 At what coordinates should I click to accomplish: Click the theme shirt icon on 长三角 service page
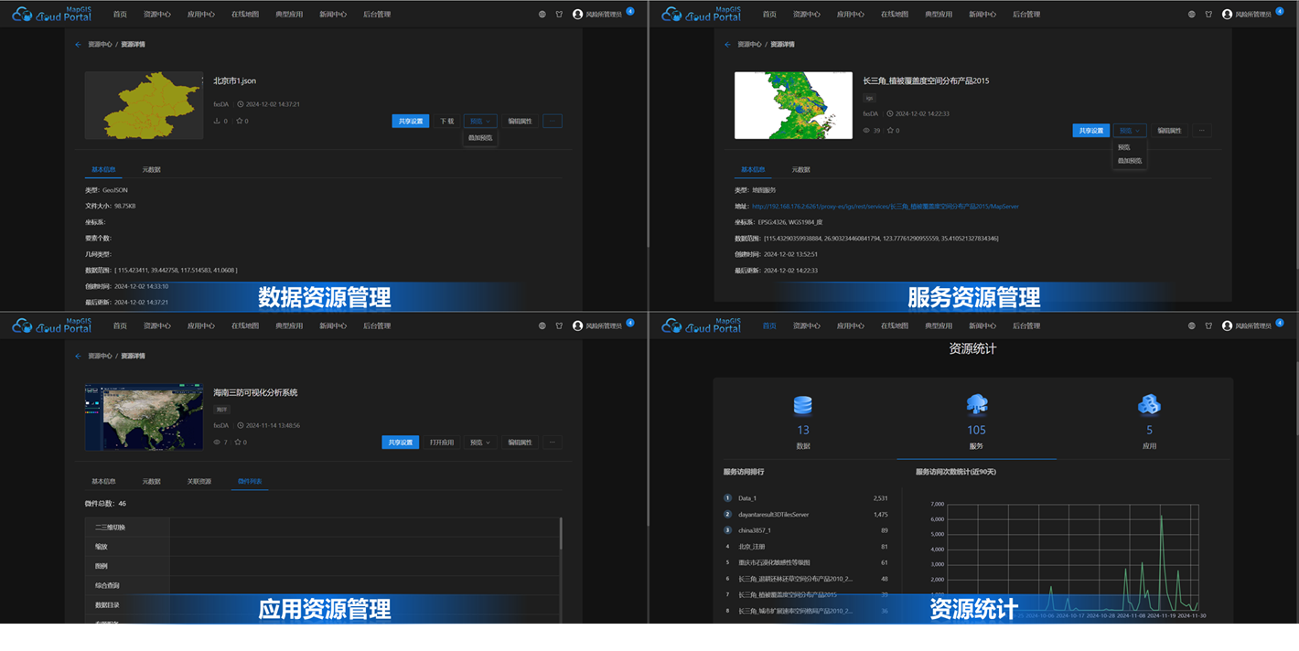[1208, 15]
